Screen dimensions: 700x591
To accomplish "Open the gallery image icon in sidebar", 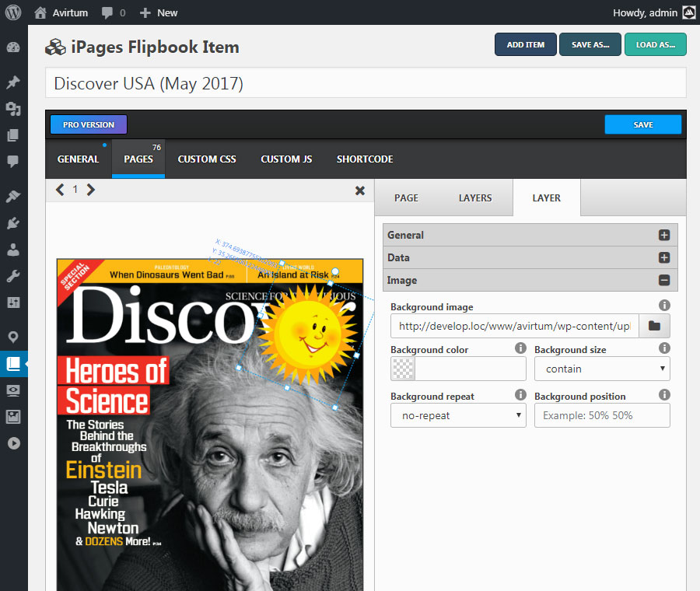I will [13, 417].
